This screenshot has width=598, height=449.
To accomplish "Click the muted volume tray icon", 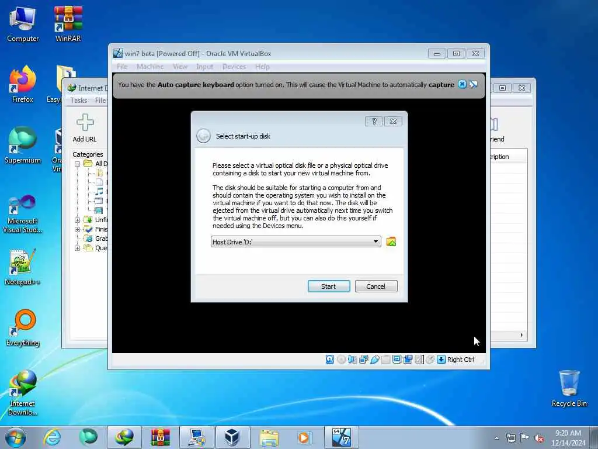I will click(539, 438).
